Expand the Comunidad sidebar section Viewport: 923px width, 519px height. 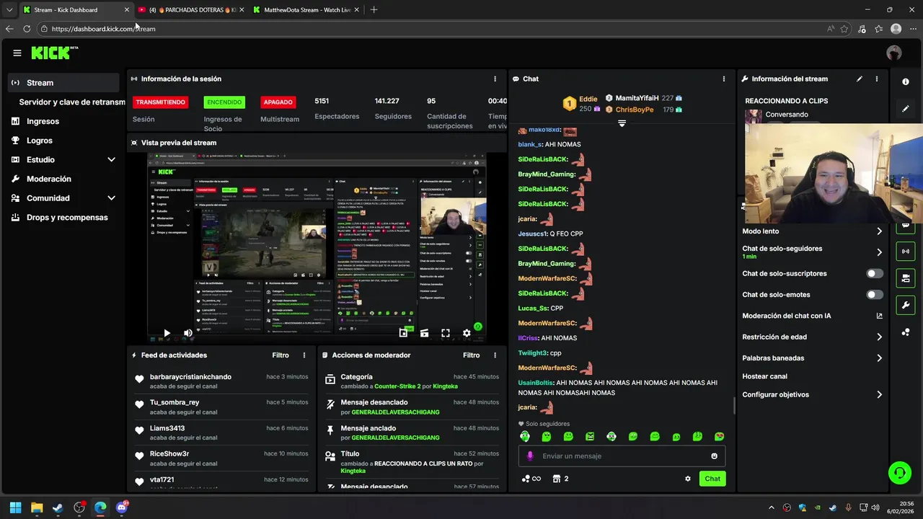111,198
